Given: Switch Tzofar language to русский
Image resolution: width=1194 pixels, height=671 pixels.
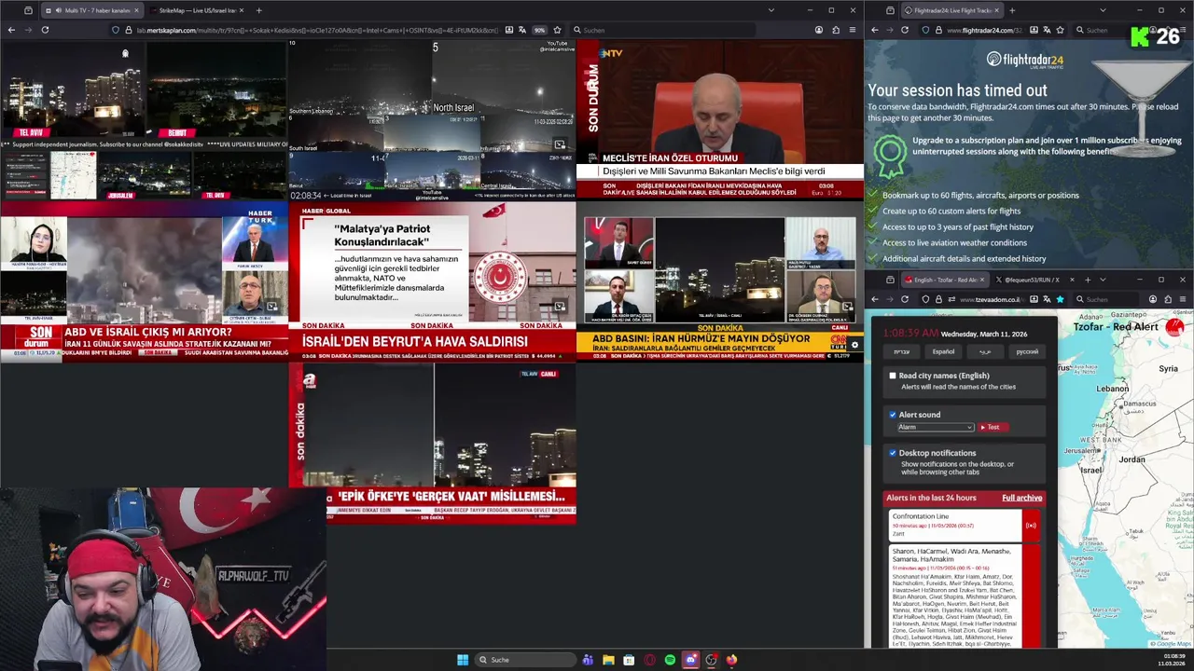Looking at the screenshot, I should [x=1026, y=351].
